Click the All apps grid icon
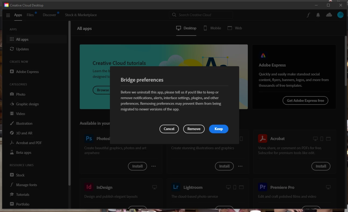 12,39
